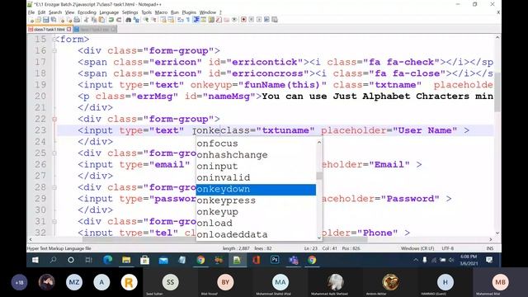Show more participants with the +18 bubble
528x297 pixels.
pyautogui.click(x=19, y=282)
